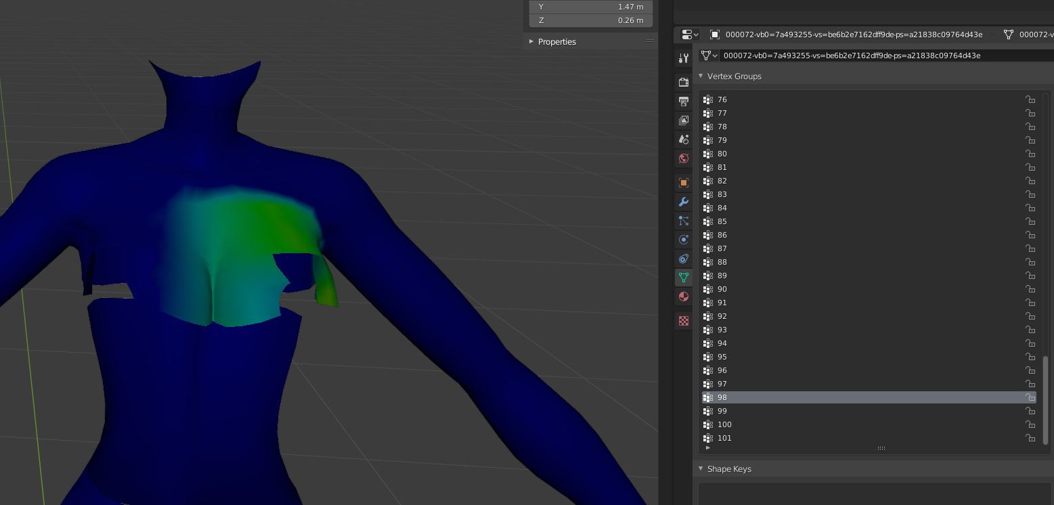The height and width of the screenshot is (505, 1054).
Task: Expand the Properties section in the viewport sidebar
Action: [531, 41]
